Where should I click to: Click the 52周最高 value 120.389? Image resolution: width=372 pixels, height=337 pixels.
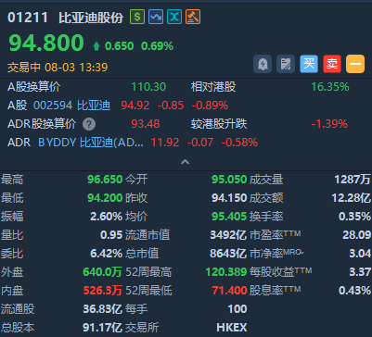click(226, 272)
